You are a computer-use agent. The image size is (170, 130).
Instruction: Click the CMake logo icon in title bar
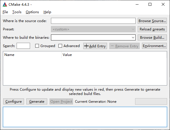[5, 5]
